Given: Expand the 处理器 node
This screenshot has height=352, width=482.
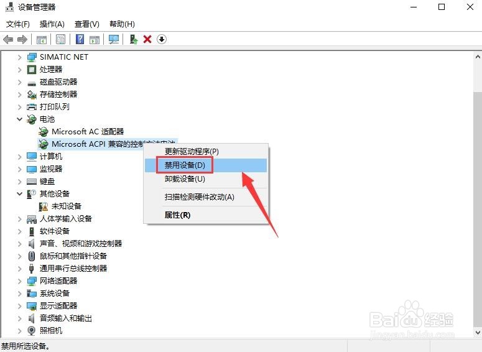Looking at the screenshot, I should tap(20, 70).
